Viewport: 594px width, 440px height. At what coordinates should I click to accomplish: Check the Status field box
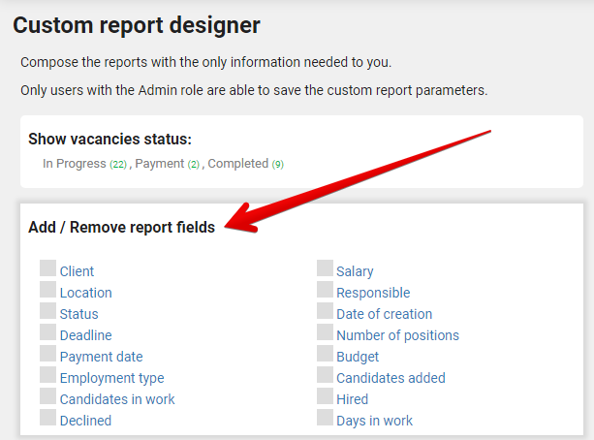pos(47,311)
